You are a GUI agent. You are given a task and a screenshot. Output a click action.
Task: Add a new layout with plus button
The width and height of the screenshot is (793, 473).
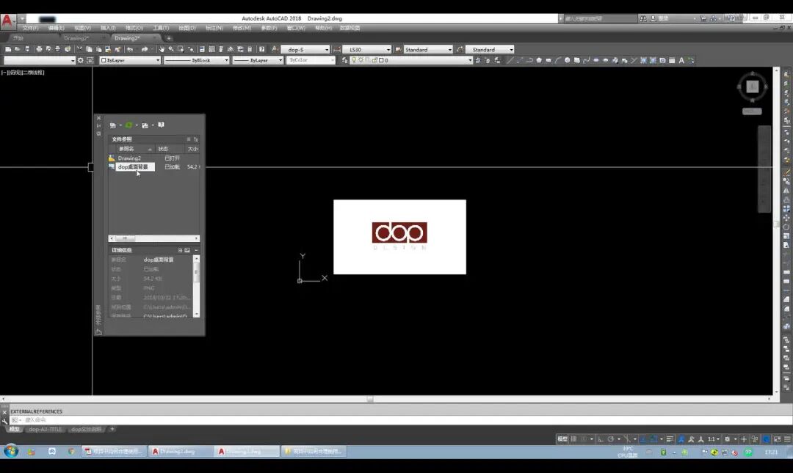112,429
